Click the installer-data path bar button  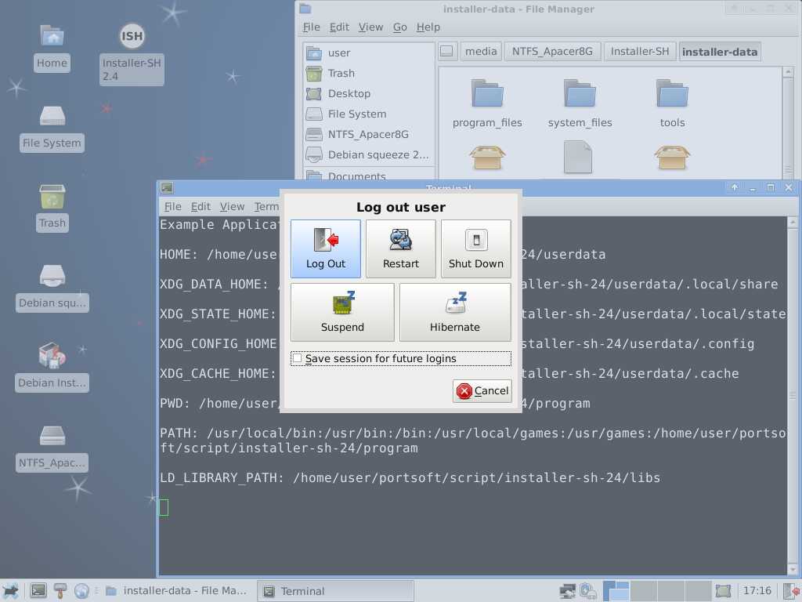720,52
